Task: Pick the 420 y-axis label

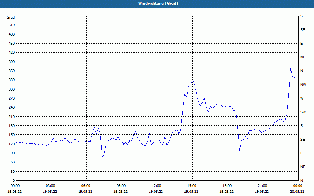Action: [x=12, y=53]
